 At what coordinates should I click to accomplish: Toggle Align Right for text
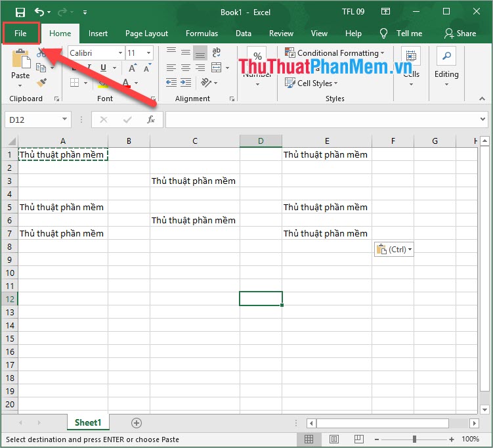[x=200, y=68]
